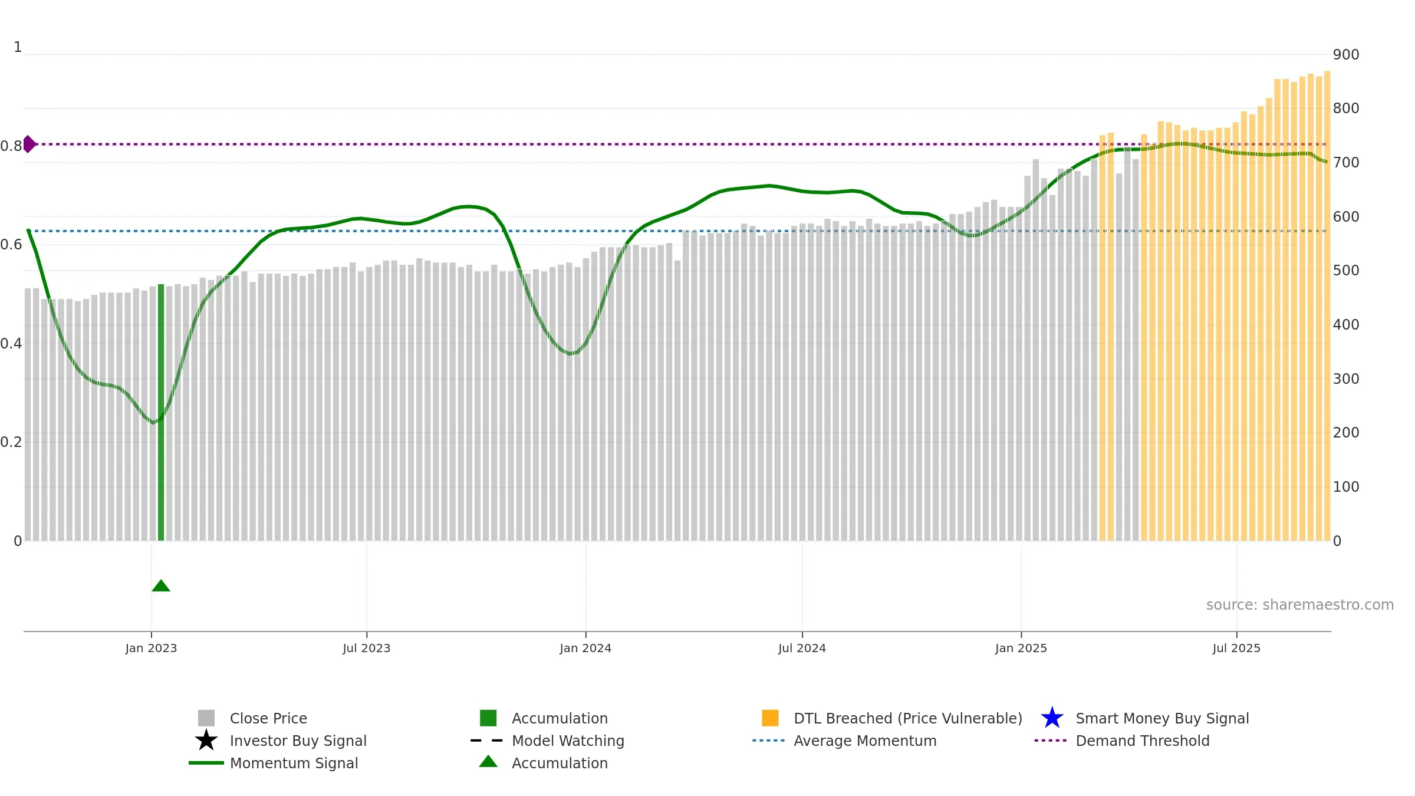Toggle the Momentum Signal legend label

(294, 763)
